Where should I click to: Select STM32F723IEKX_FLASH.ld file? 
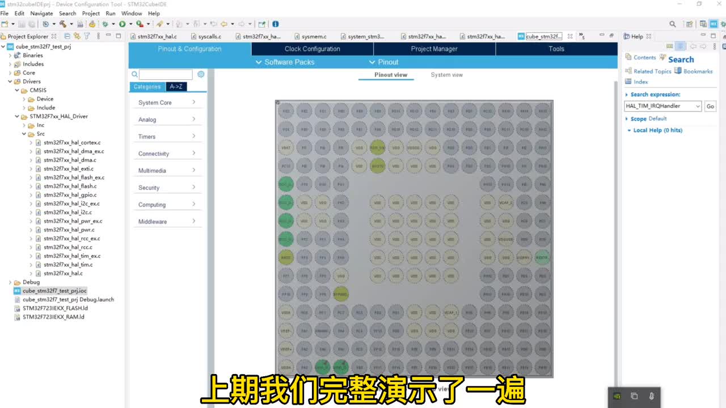pyautogui.click(x=55, y=308)
